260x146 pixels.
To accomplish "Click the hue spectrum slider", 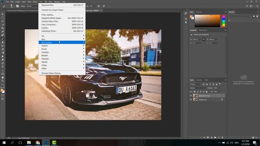I will (224, 21).
